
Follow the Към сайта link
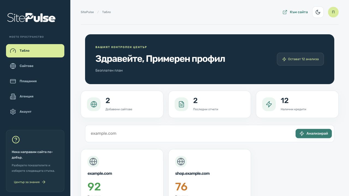click(x=295, y=12)
